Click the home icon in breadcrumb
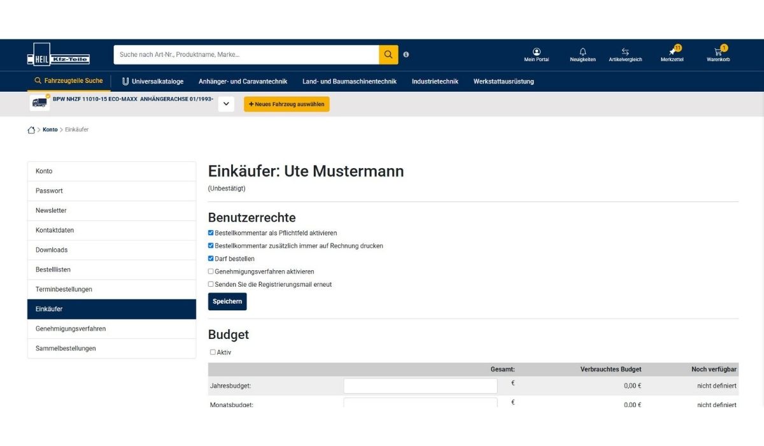Viewport: 764px width, 446px height. (x=31, y=130)
